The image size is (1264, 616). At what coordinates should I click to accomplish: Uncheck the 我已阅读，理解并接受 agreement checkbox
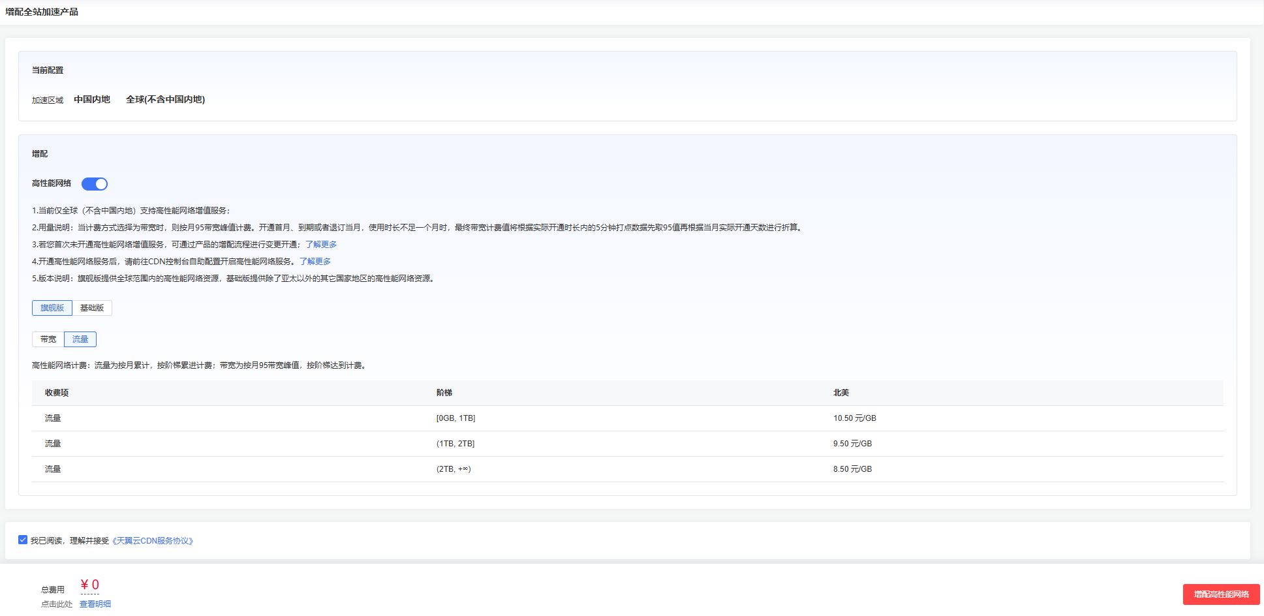pyautogui.click(x=23, y=540)
